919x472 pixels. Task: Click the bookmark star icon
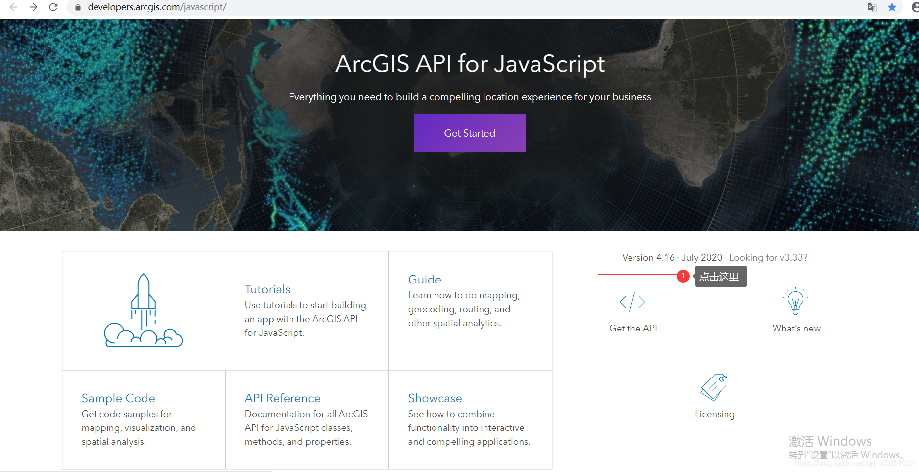[892, 7]
